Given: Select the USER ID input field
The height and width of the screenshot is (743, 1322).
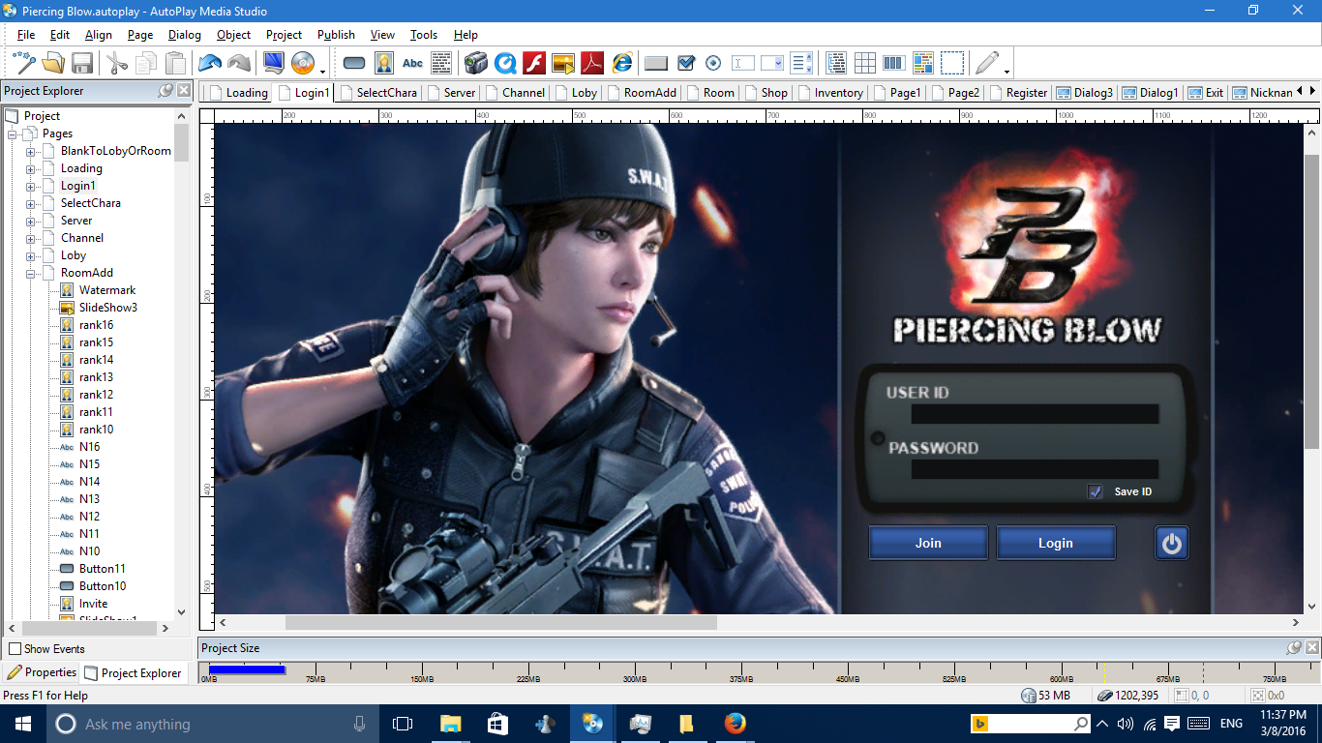Looking at the screenshot, I should [x=1035, y=414].
